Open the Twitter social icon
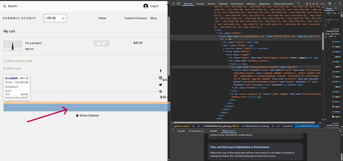Screen dimensions: 343x161 click(x=160, y=85)
